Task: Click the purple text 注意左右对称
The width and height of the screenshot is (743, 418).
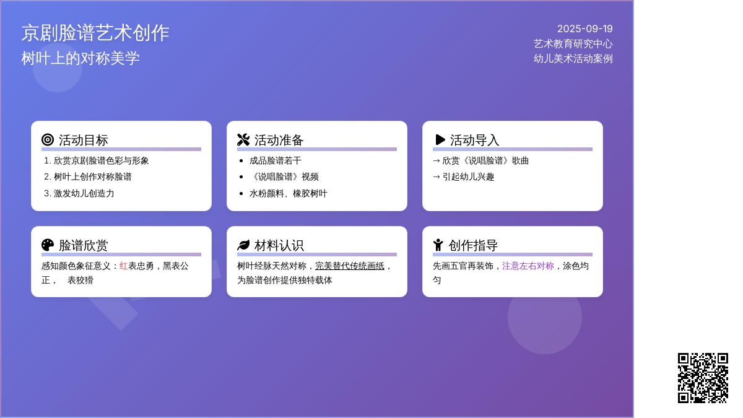Action: click(528, 266)
